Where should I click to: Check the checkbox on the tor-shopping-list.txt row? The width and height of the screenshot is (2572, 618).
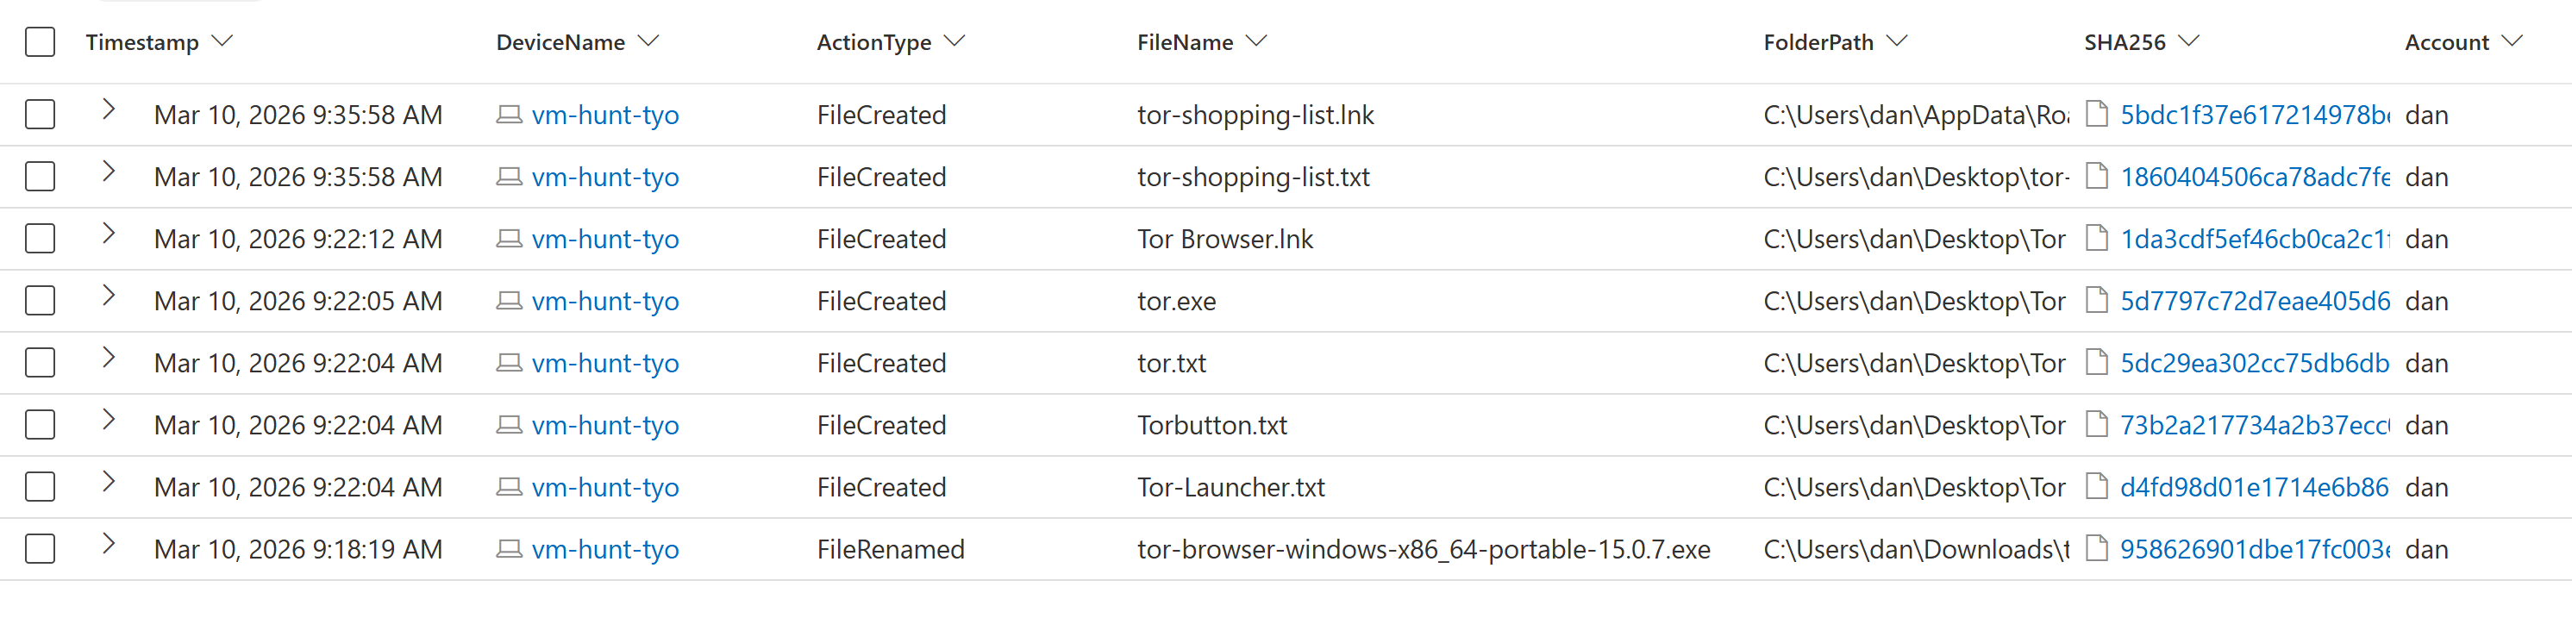tap(39, 176)
